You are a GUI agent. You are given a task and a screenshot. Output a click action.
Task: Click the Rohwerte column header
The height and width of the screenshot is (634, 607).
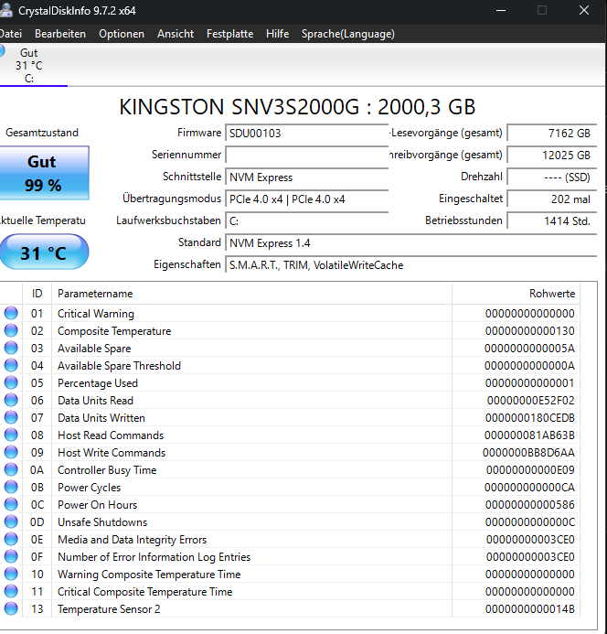click(x=516, y=293)
